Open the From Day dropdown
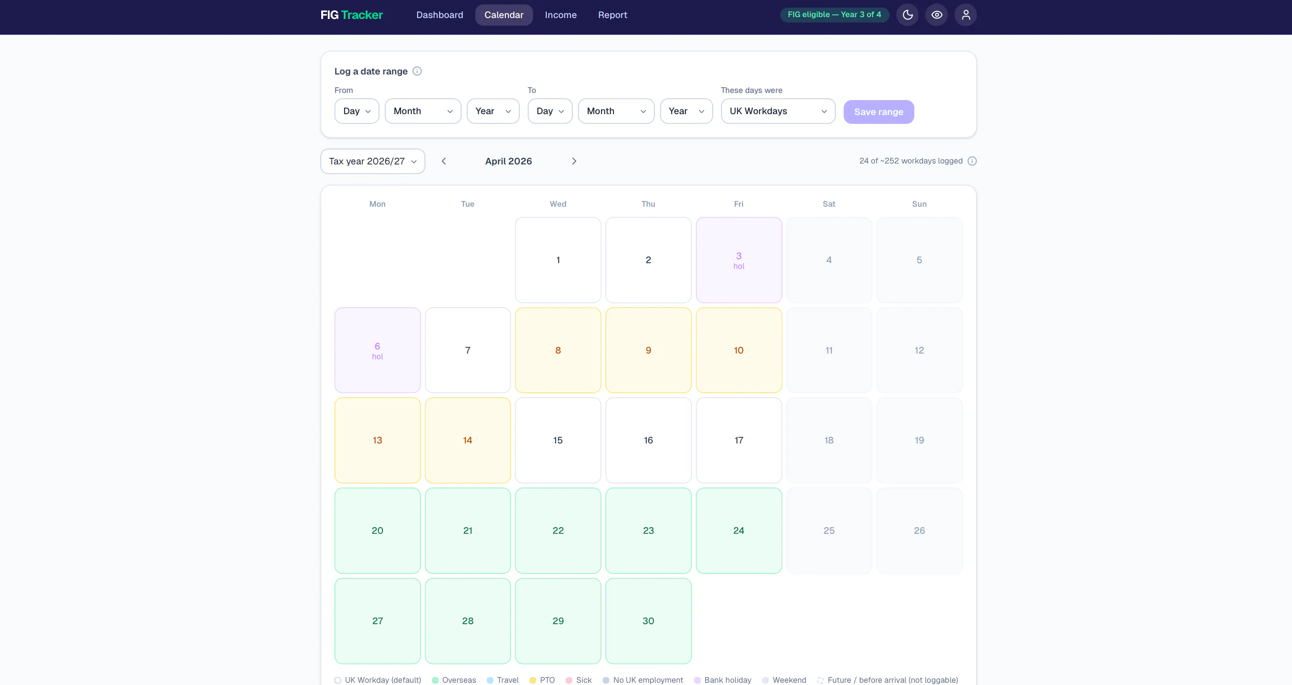 click(357, 111)
